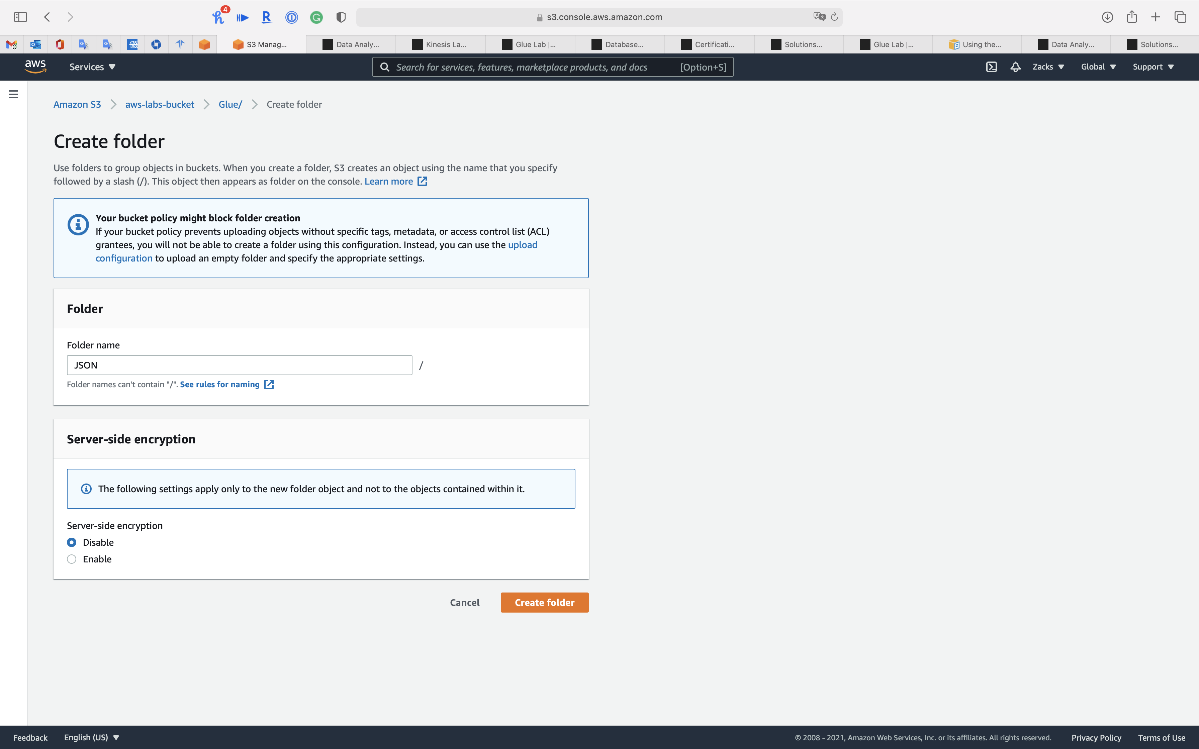Click the Cancel button
This screenshot has height=749, width=1199.
click(x=464, y=602)
